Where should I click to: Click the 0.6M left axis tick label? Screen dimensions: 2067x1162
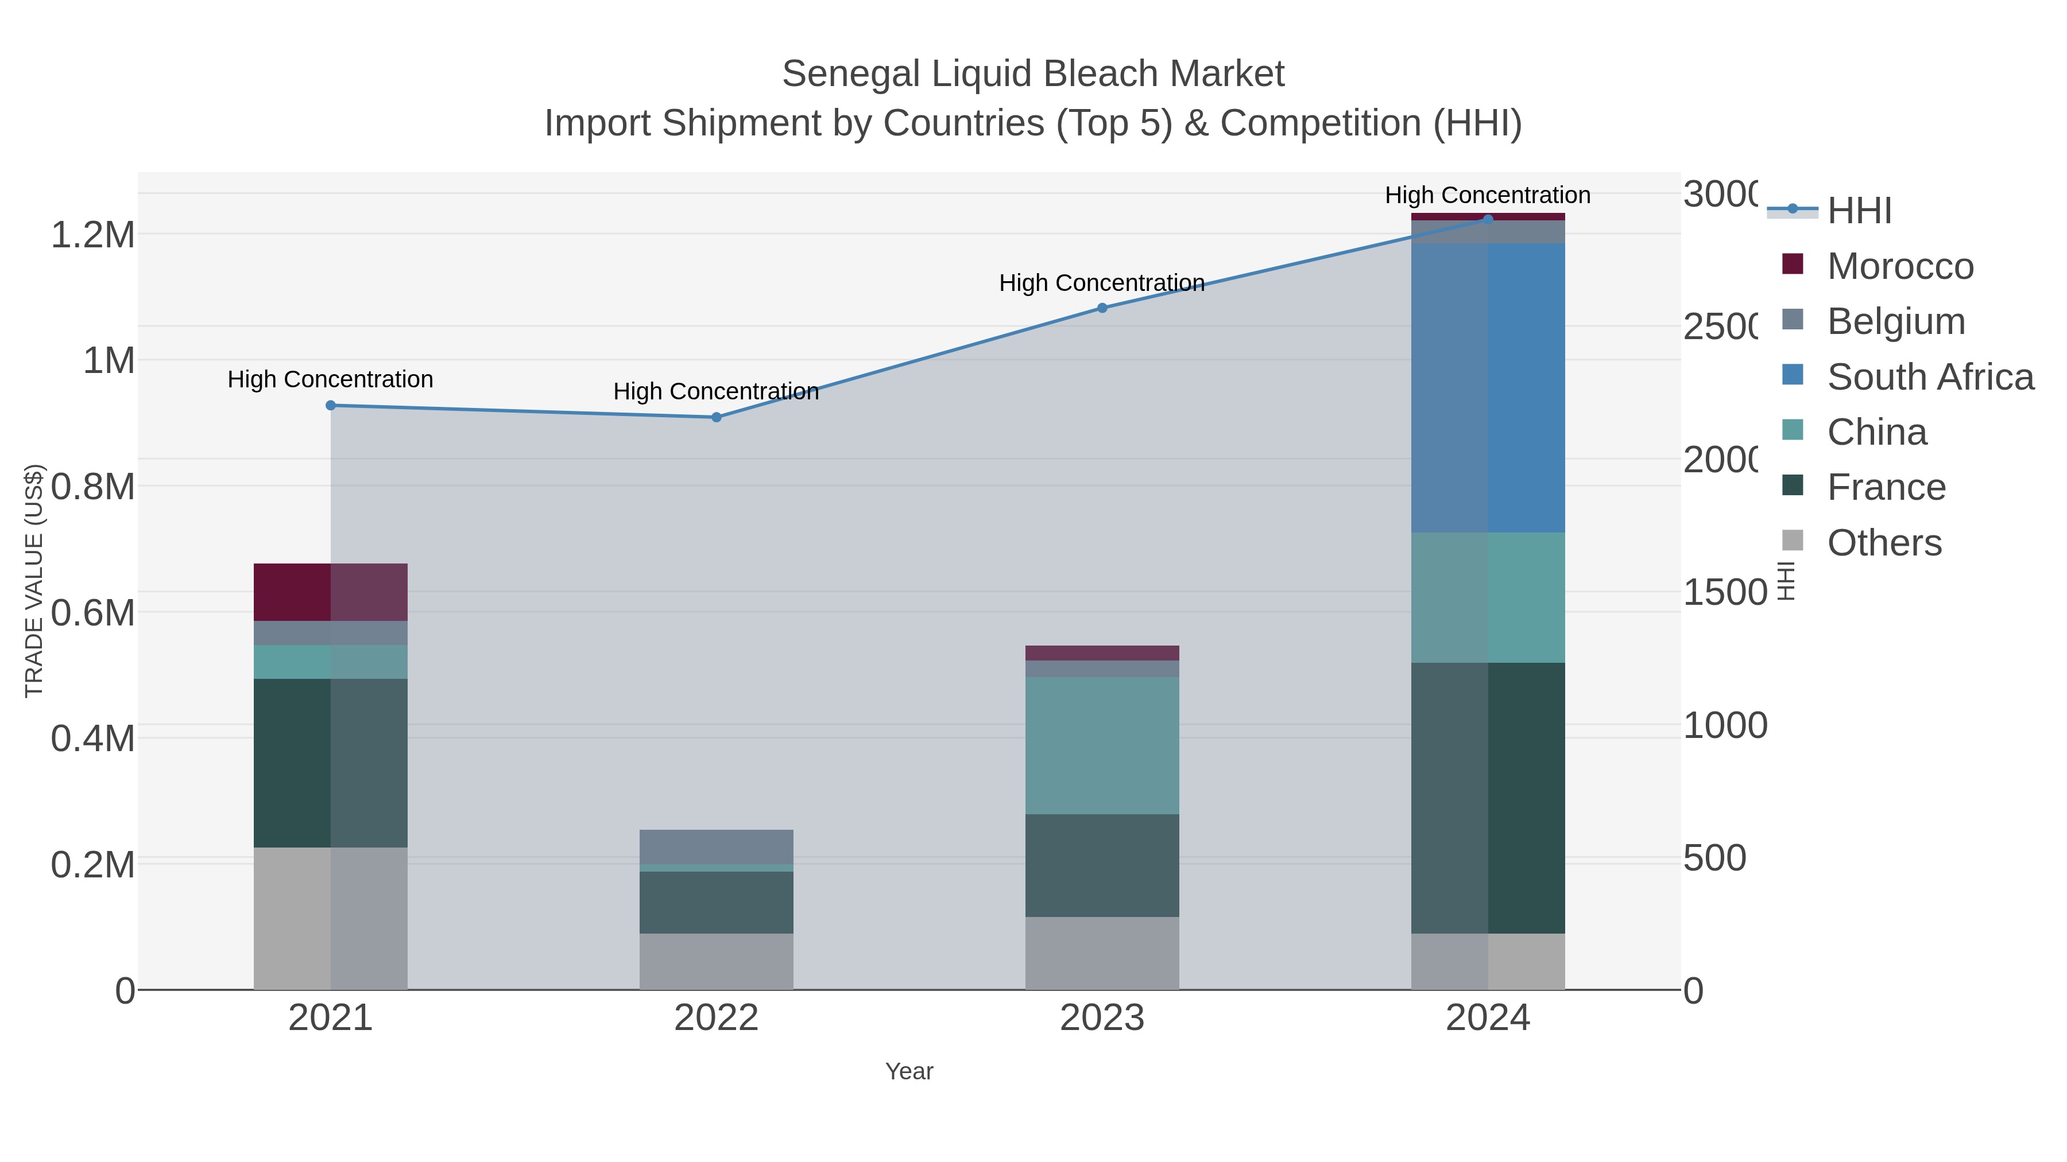93,613
